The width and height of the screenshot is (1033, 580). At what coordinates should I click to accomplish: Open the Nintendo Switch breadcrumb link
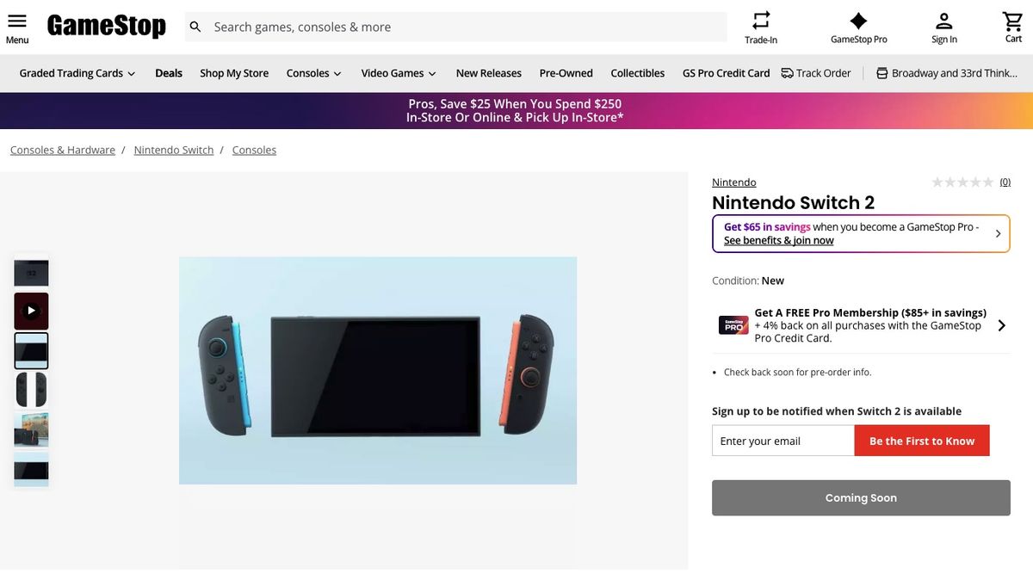point(173,149)
